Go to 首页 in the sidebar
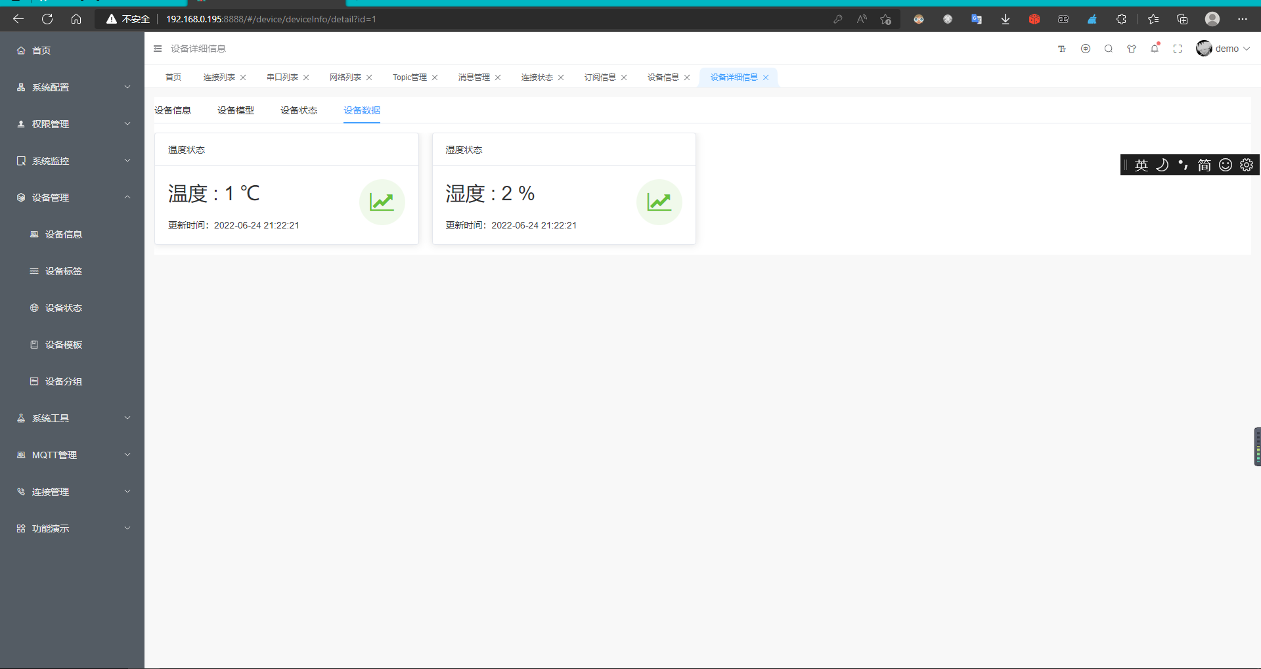The height and width of the screenshot is (669, 1261). point(72,50)
